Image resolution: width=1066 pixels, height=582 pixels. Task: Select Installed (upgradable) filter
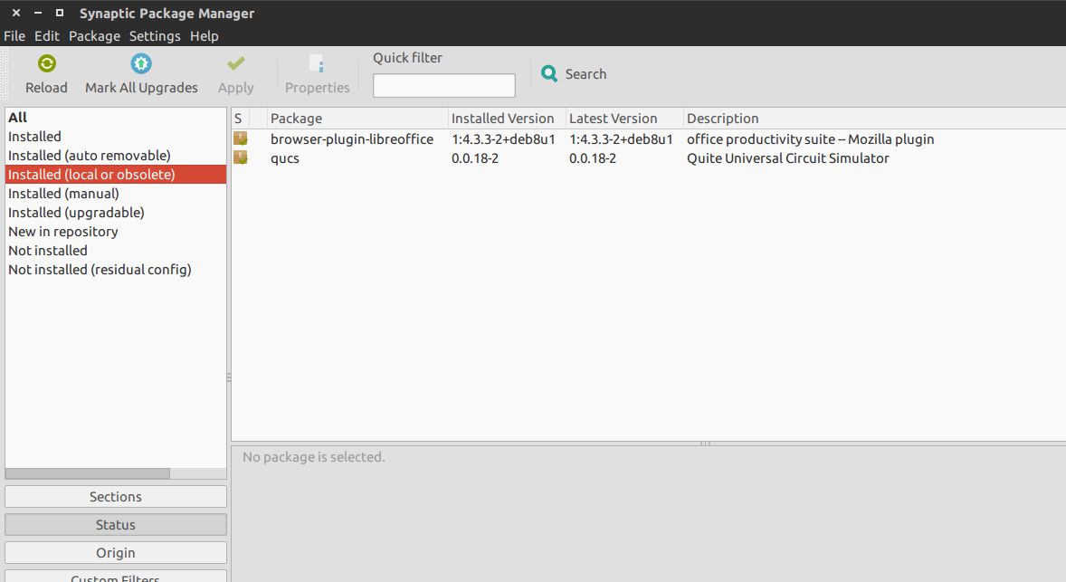point(116,213)
